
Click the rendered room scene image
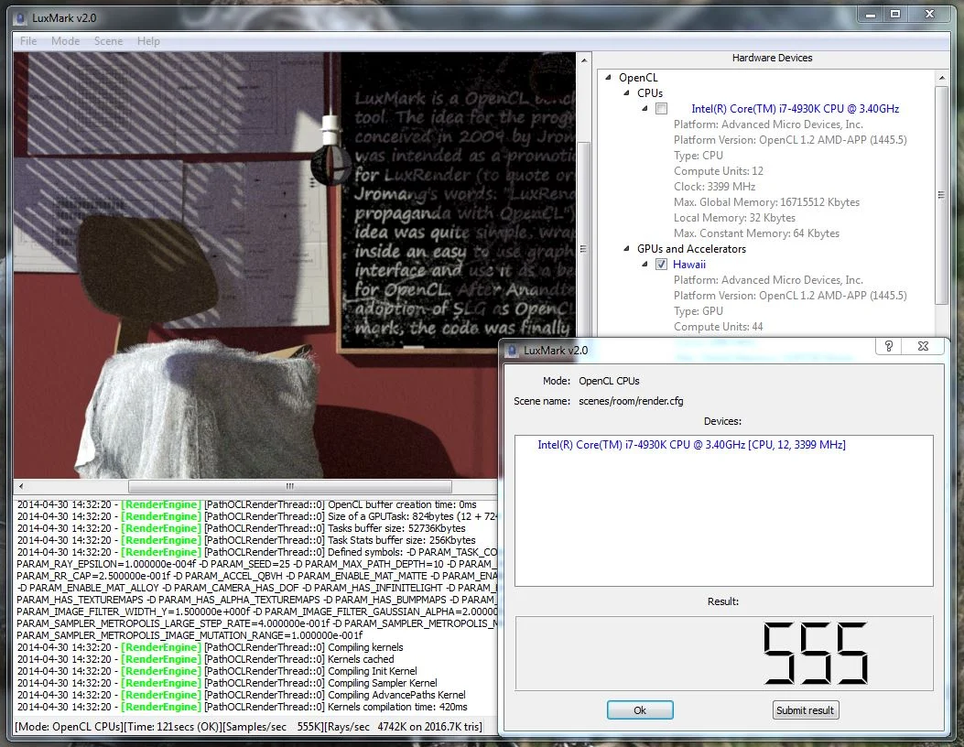[295, 265]
